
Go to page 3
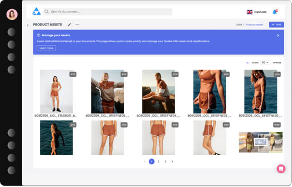(x=165, y=162)
